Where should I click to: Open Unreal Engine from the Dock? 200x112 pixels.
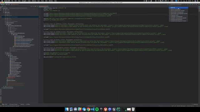(x=114, y=109)
